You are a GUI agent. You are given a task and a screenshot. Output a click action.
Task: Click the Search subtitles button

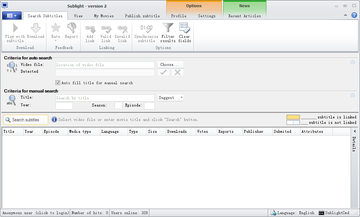tap(26, 120)
